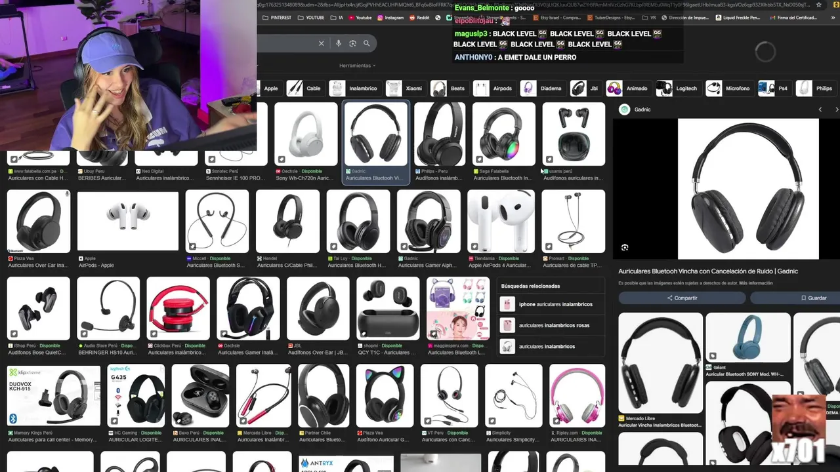The height and width of the screenshot is (472, 840).
Task: Filter results by the Airpods chip
Action: (x=493, y=88)
